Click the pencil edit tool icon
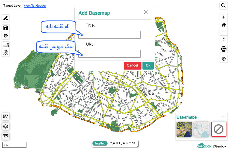The image size is (230, 150). 6,18
